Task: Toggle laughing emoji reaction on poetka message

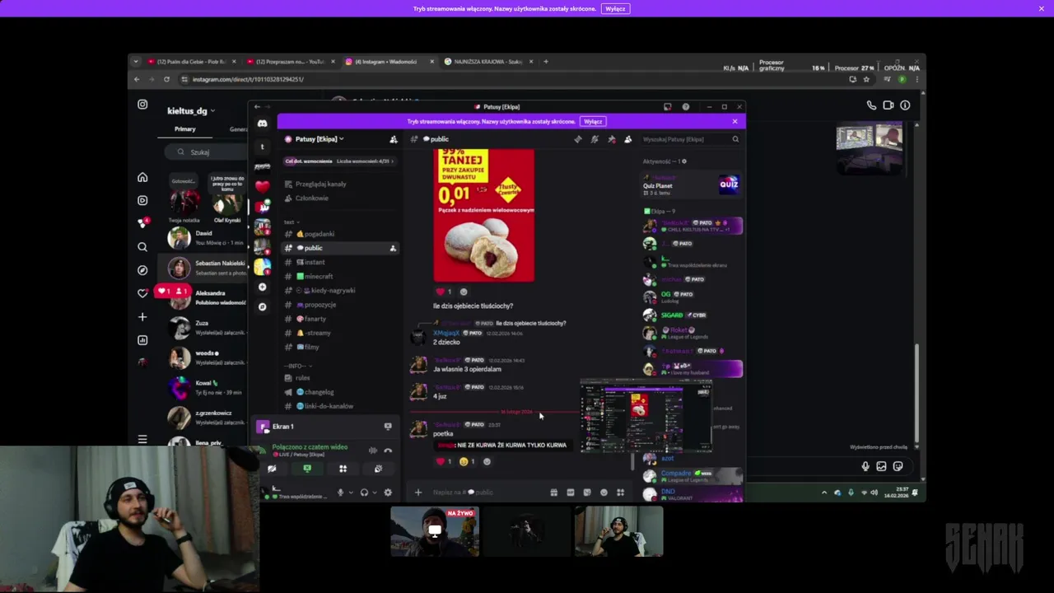Action: [x=467, y=462]
